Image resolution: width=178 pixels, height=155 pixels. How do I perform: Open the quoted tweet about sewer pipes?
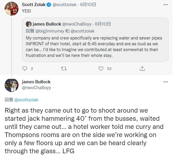click(95, 46)
